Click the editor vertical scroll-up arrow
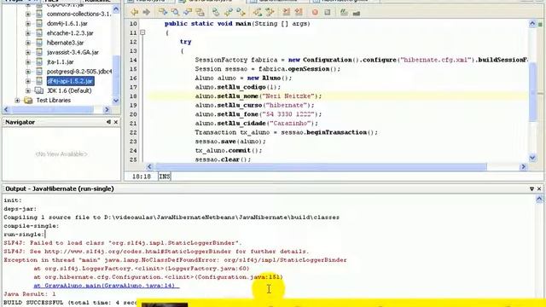 (x=532, y=24)
